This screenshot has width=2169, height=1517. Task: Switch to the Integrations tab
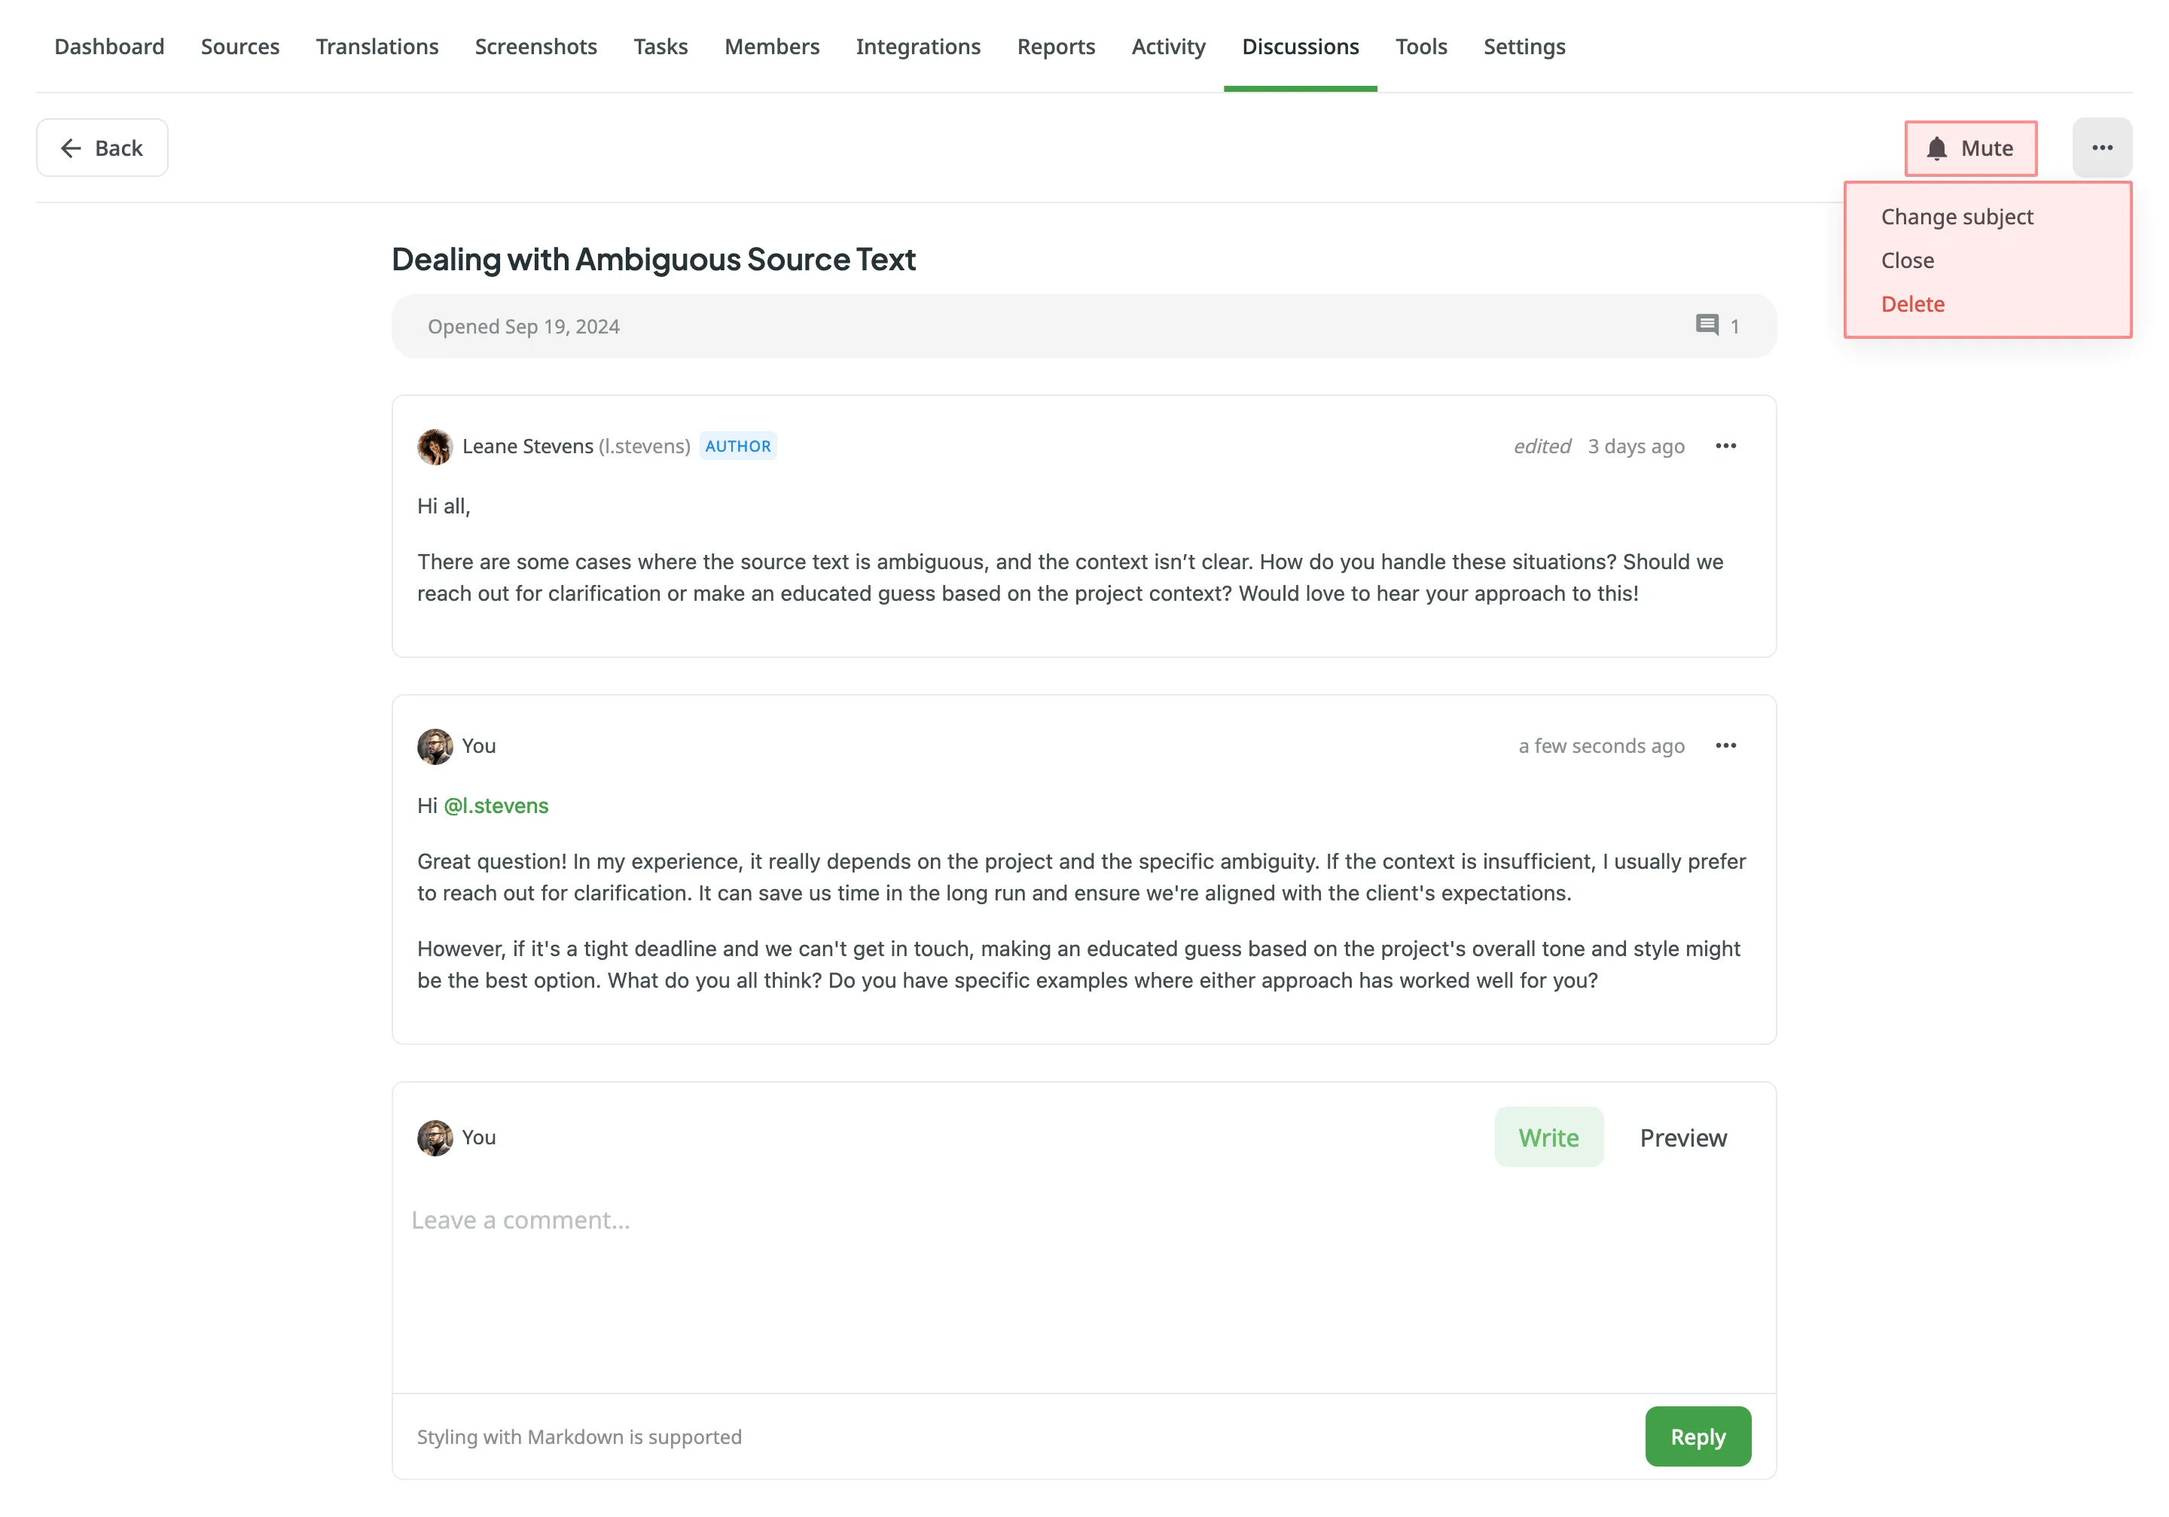point(917,46)
